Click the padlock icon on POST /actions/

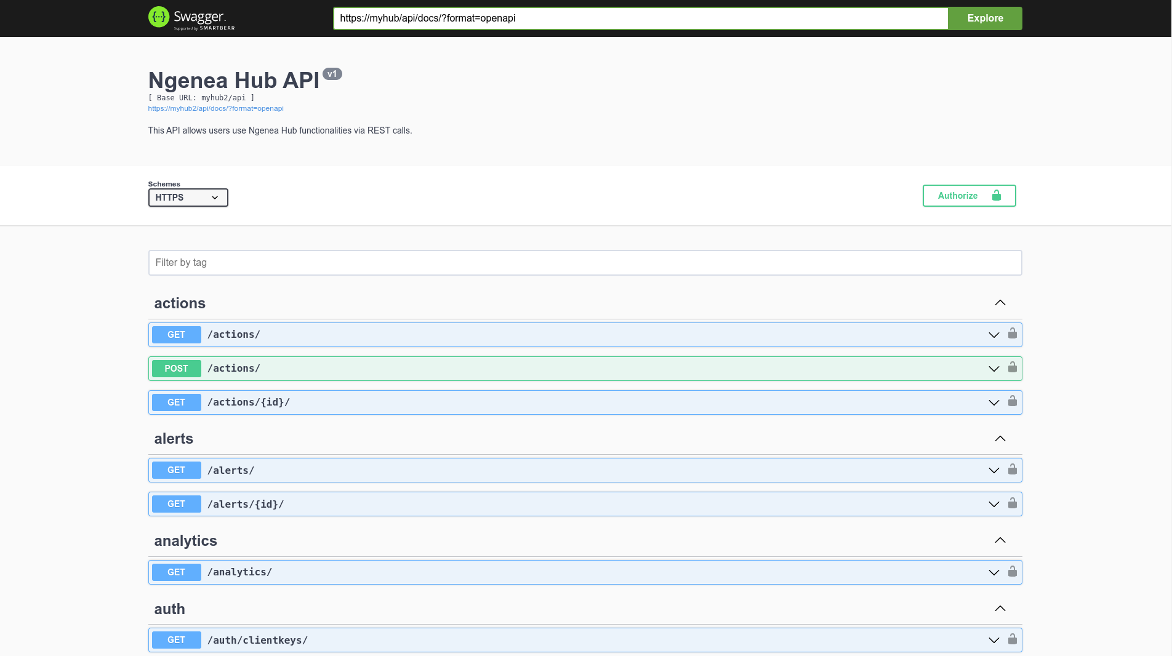click(x=1013, y=368)
